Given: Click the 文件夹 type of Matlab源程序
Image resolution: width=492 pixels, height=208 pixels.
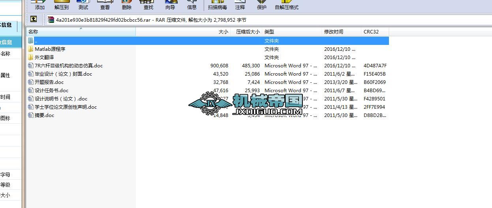Looking at the screenshot, I should [x=272, y=49].
